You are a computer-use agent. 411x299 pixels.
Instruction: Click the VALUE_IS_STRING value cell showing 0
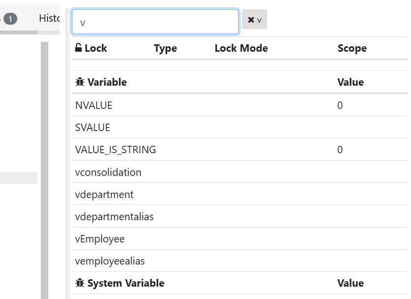click(340, 150)
